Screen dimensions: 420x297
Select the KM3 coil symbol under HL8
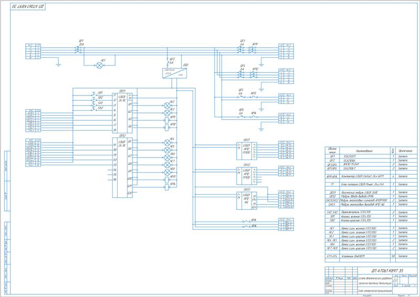[166, 179]
